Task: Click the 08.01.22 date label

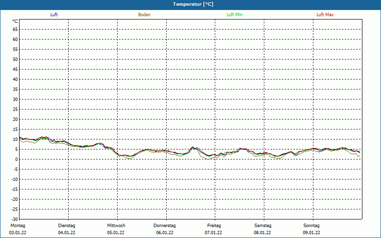Action: 262,233
